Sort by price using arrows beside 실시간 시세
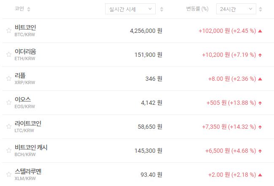Image resolution: width=274 pixels, height=186 pixels. [x=162, y=9]
